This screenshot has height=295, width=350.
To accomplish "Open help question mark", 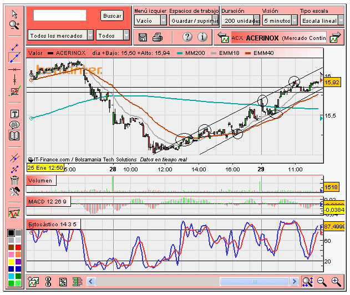I will [x=187, y=37].
